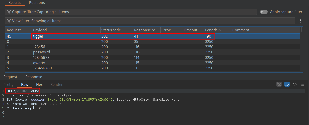The height and width of the screenshot is (125, 309).
Task: Select the row with payload password
Action: pyautogui.click(x=41, y=52)
